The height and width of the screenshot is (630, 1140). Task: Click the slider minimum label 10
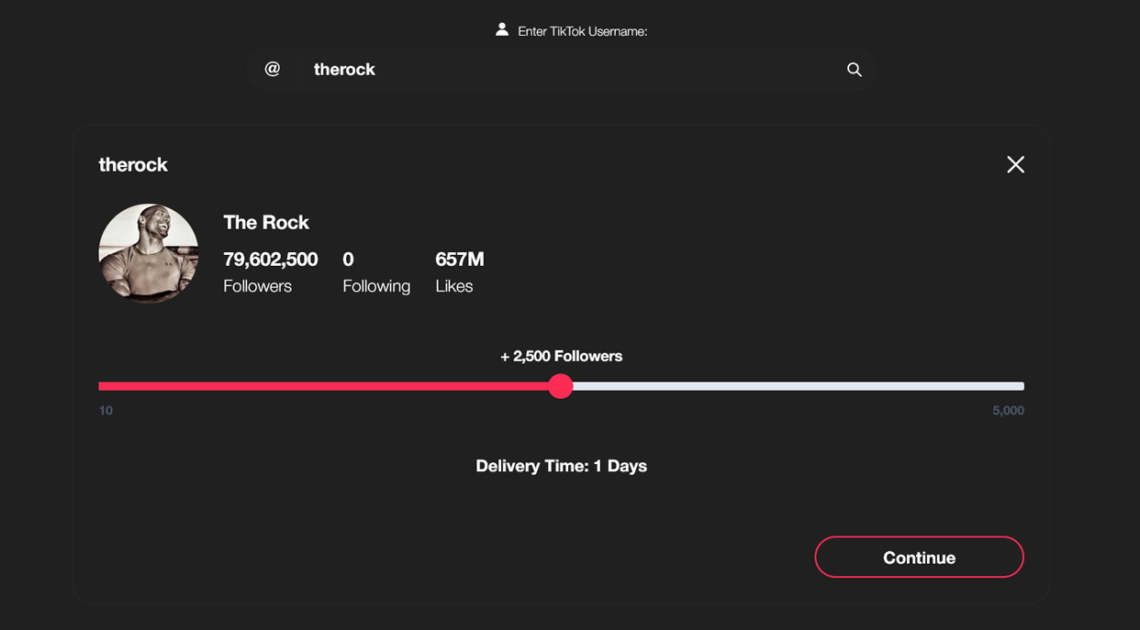[x=106, y=410]
